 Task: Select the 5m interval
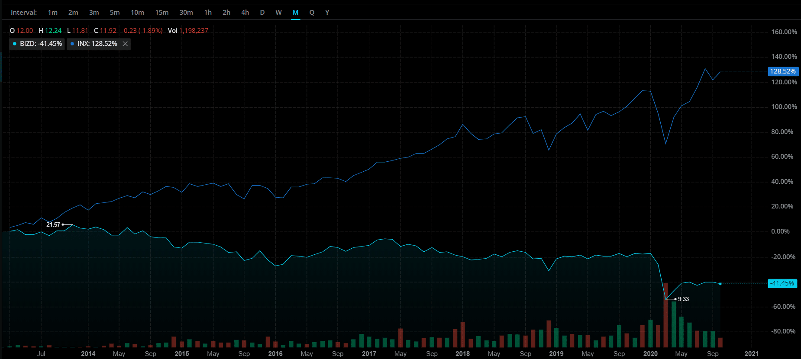(x=115, y=13)
